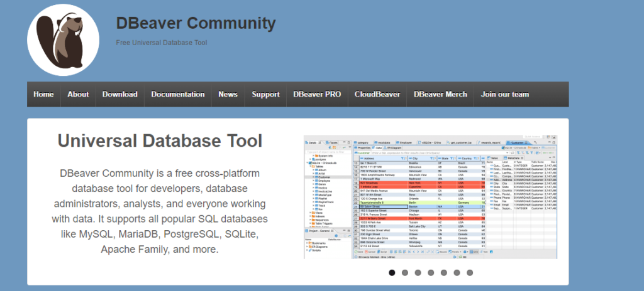The height and width of the screenshot is (291, 644).
Task: Click the DBeaver beaver logo
Action: click(x=64, y=40)
